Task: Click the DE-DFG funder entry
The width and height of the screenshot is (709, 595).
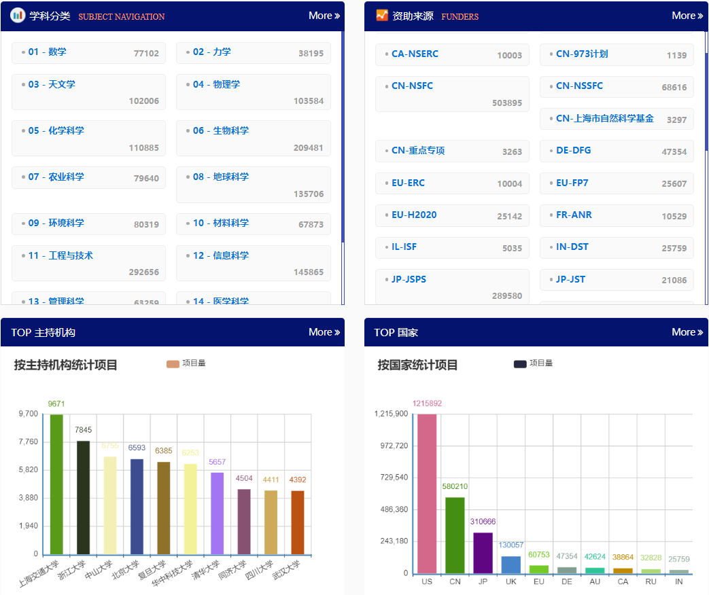Action: click(x=573, y=150)
